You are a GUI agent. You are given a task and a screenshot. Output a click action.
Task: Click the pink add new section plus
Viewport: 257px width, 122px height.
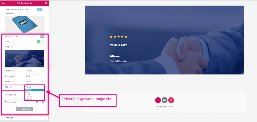[x=158, y=100]
